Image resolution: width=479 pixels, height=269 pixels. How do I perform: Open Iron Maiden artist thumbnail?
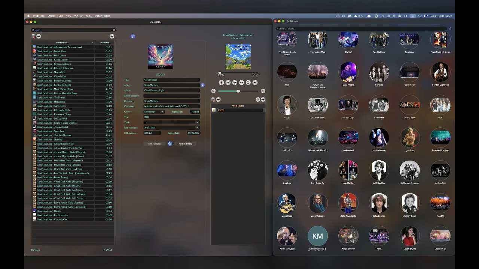point(348,170)
